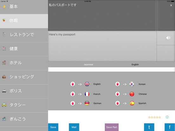Click the Japan flag in the French row
Image resolution: width=175 pixels, height=131 pixels.
pyautogui.click(x=73, y=94)
